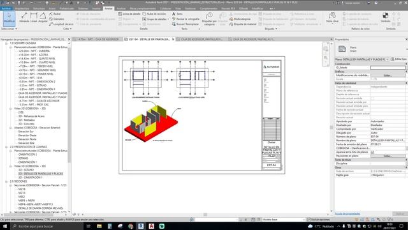Screen dimensions: 408x230
Task: Open the 'Ayuda de propiedades' link
Action: click(x=347, y=214)
